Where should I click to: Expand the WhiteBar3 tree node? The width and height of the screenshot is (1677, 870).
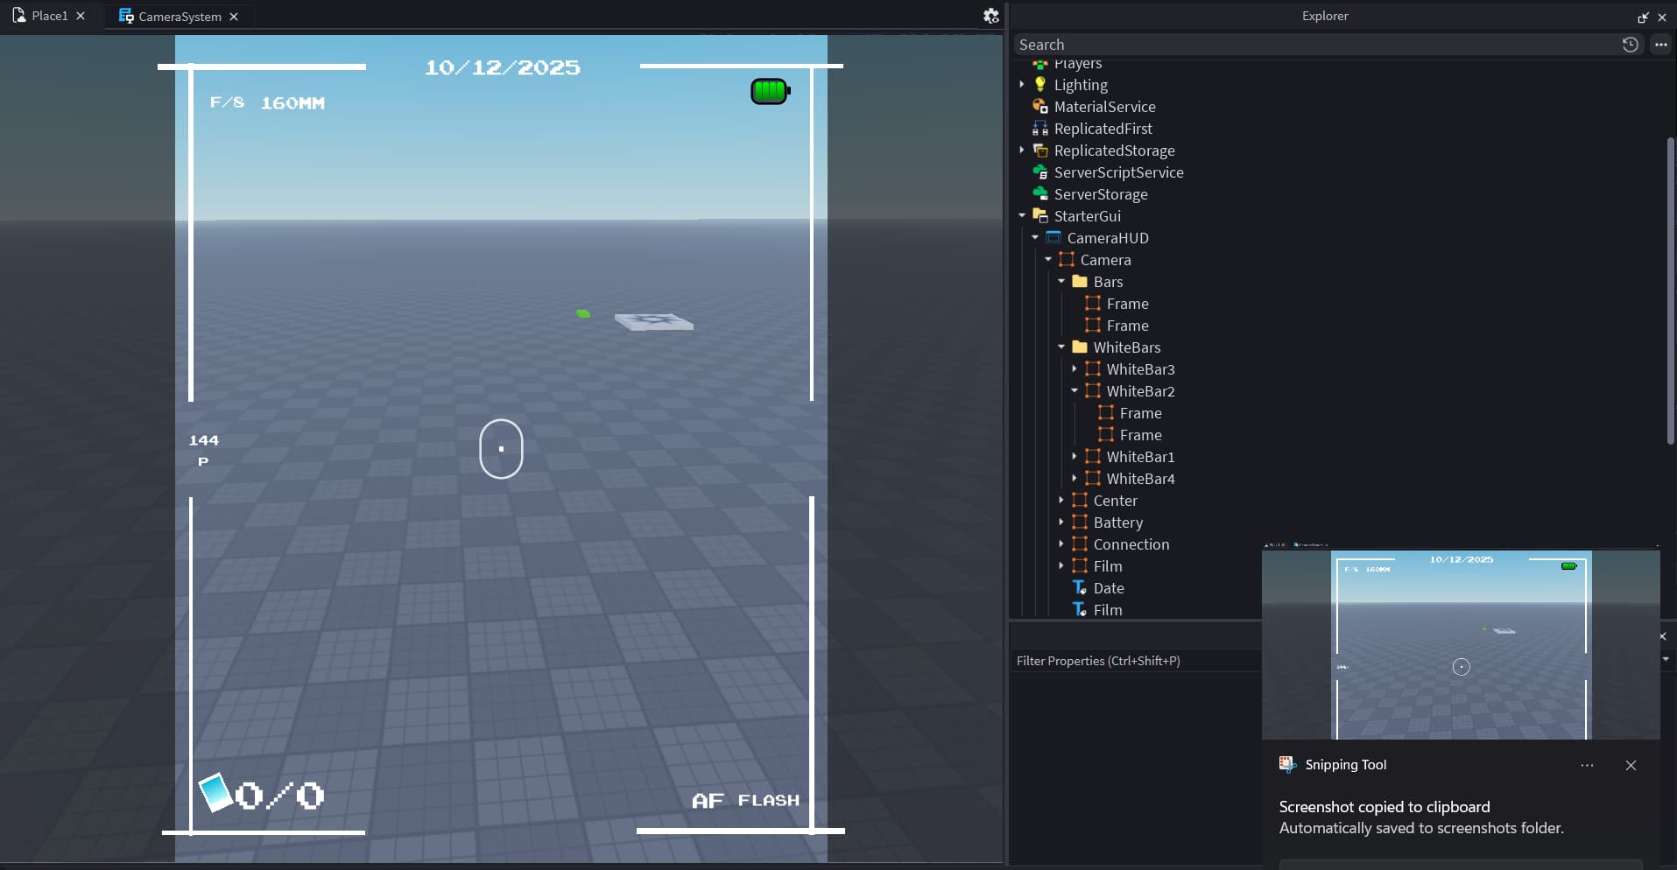[1075, 368]
